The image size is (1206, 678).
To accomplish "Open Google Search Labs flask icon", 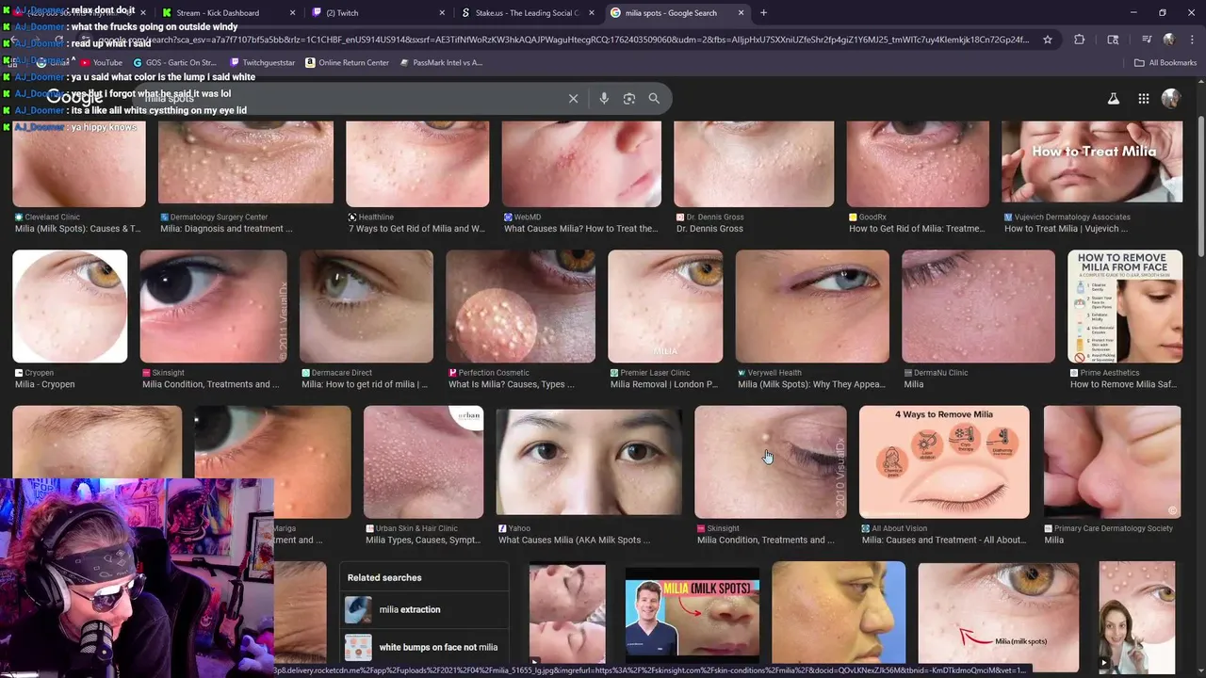I will [1113, 99].
